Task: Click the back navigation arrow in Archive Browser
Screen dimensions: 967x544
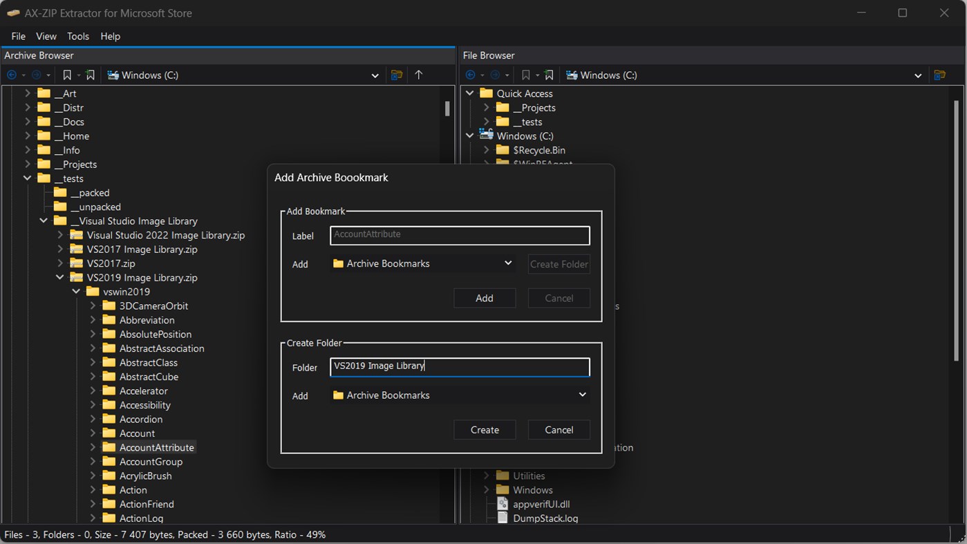Action: pos(11,75)
